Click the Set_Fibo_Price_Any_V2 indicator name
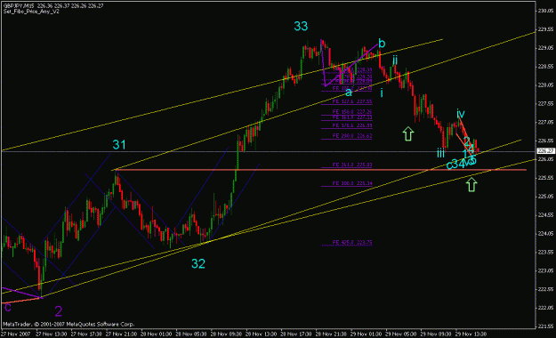This screenshot has width=556, height=338. tap(31, 12)
